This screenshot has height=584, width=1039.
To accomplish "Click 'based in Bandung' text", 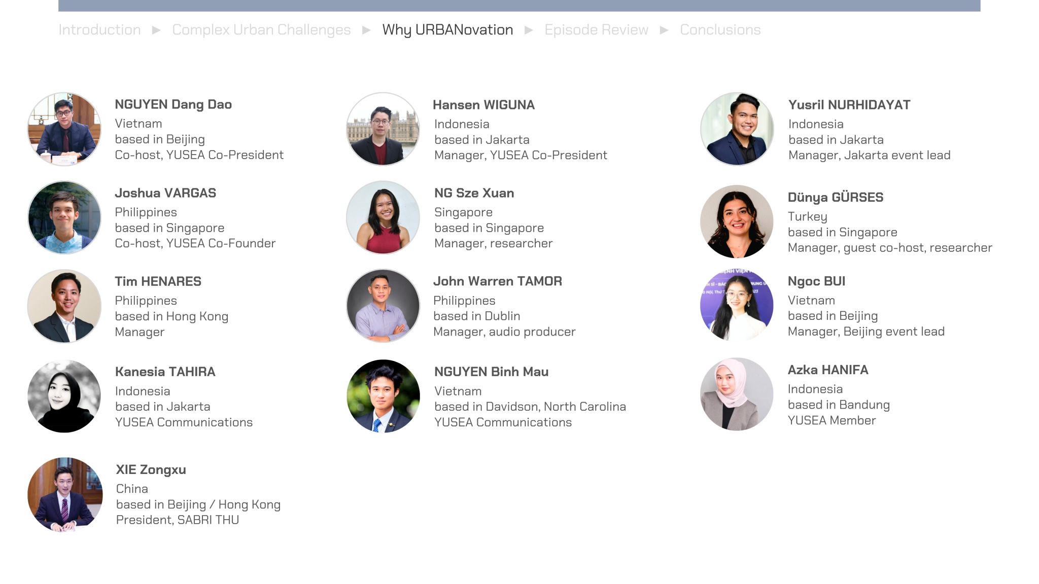I will (x=839, y=405).
